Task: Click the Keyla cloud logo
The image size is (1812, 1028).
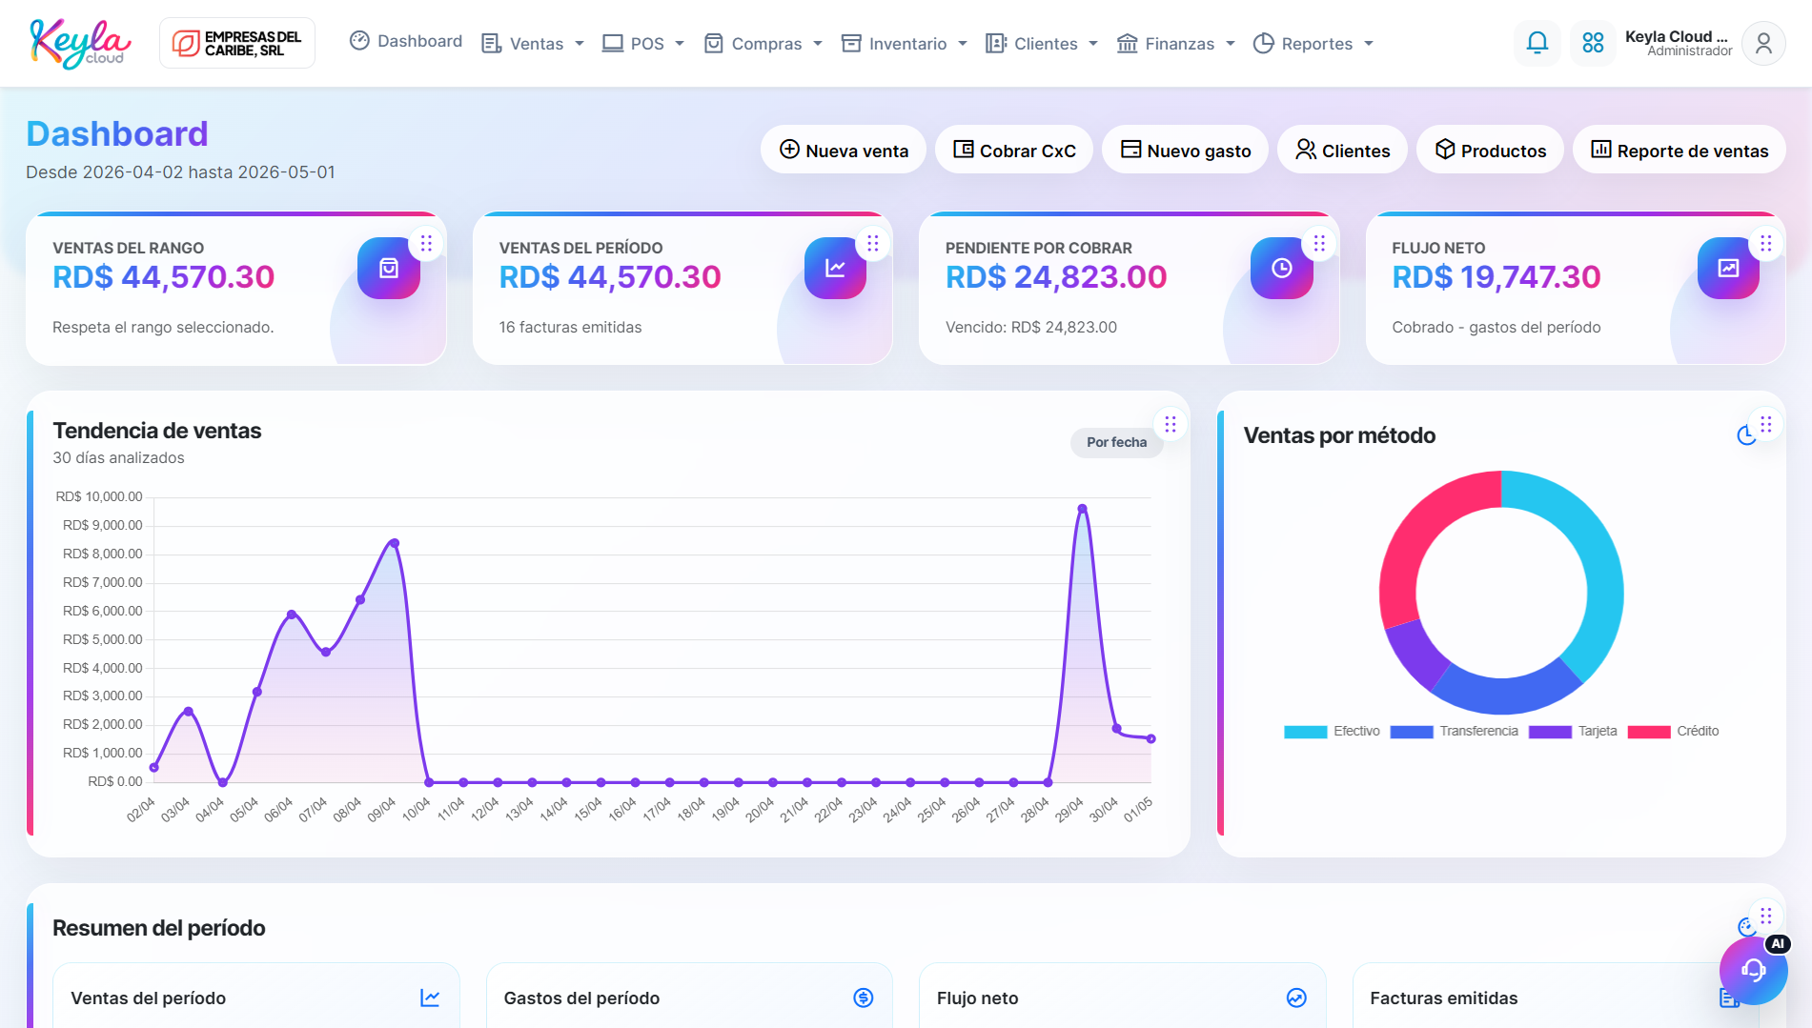Action: click(x=80, y=43)
